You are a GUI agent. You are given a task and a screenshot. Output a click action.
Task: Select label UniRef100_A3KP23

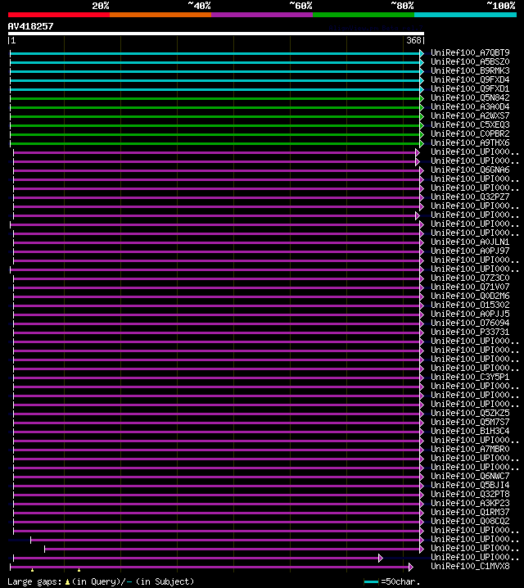470,503
